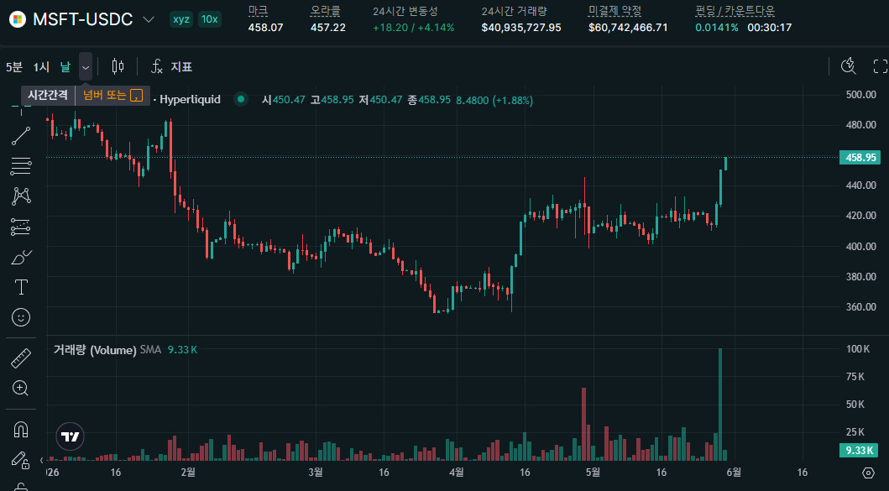Toggle the magnet snap mode
The width and height of the screenshot is (889, 491).
point(21,430)
